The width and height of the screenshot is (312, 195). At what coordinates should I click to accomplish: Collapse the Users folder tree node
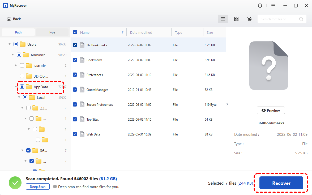[10, 44]
